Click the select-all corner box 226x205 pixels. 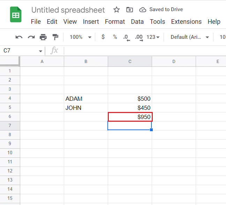coord(9,61)
